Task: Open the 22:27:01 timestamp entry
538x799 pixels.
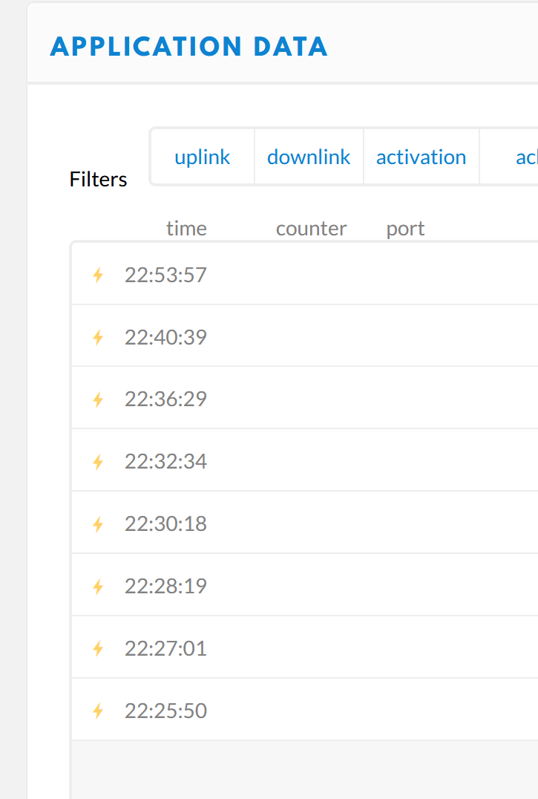Action: pyautogui.click(x=166, y=649)
